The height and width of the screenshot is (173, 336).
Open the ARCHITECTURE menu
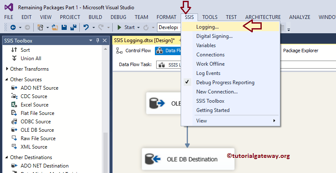coord(263,17)
